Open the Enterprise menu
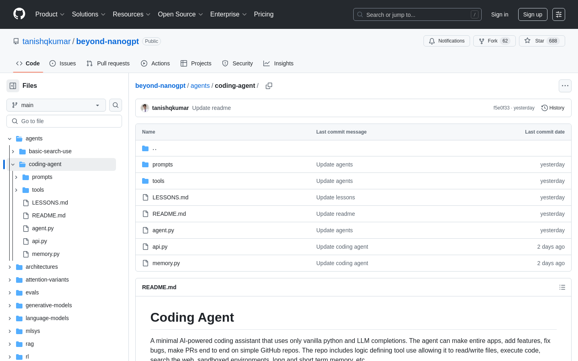This screenshot has width=578, height=361. tap(228, 14)
